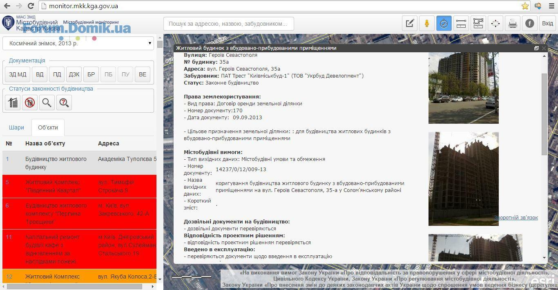Toggle the ВД documentation button
This screenshot has height=290, width=558.
click(x=40, y=74)
